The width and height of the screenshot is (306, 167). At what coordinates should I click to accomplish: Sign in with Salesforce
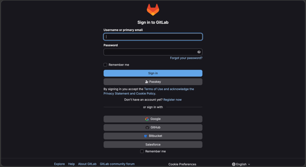tap(153, 144)
